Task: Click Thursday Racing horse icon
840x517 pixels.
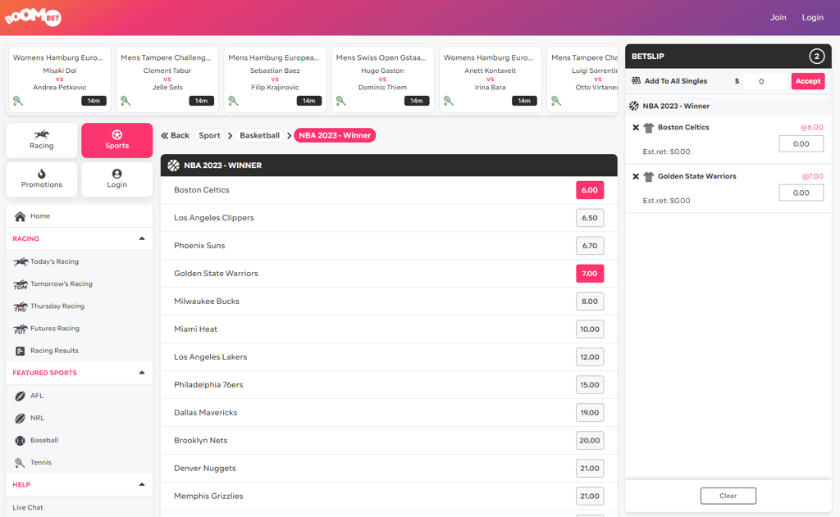Action: (x=21, y=306)
